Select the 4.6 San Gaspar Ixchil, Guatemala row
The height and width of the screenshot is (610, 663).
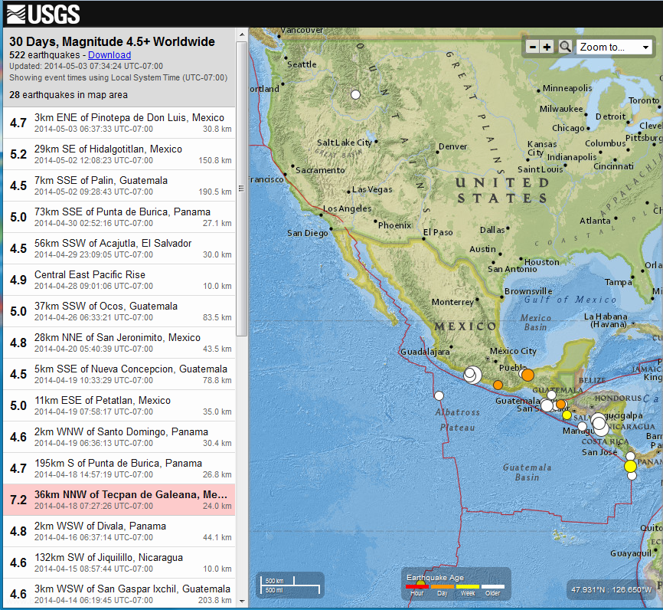[119, 592]
